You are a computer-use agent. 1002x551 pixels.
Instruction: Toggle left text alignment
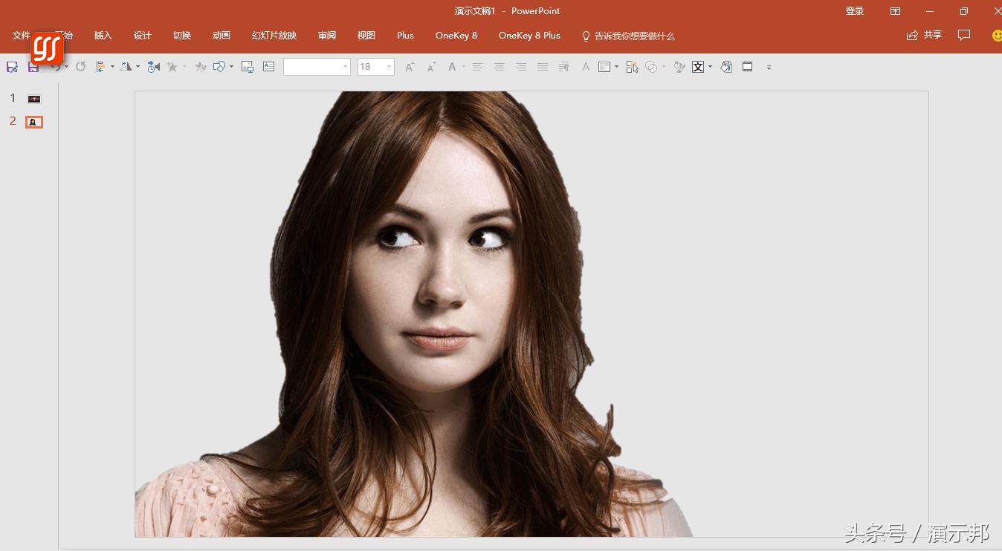pyautogui.click(x=478, y=67)
